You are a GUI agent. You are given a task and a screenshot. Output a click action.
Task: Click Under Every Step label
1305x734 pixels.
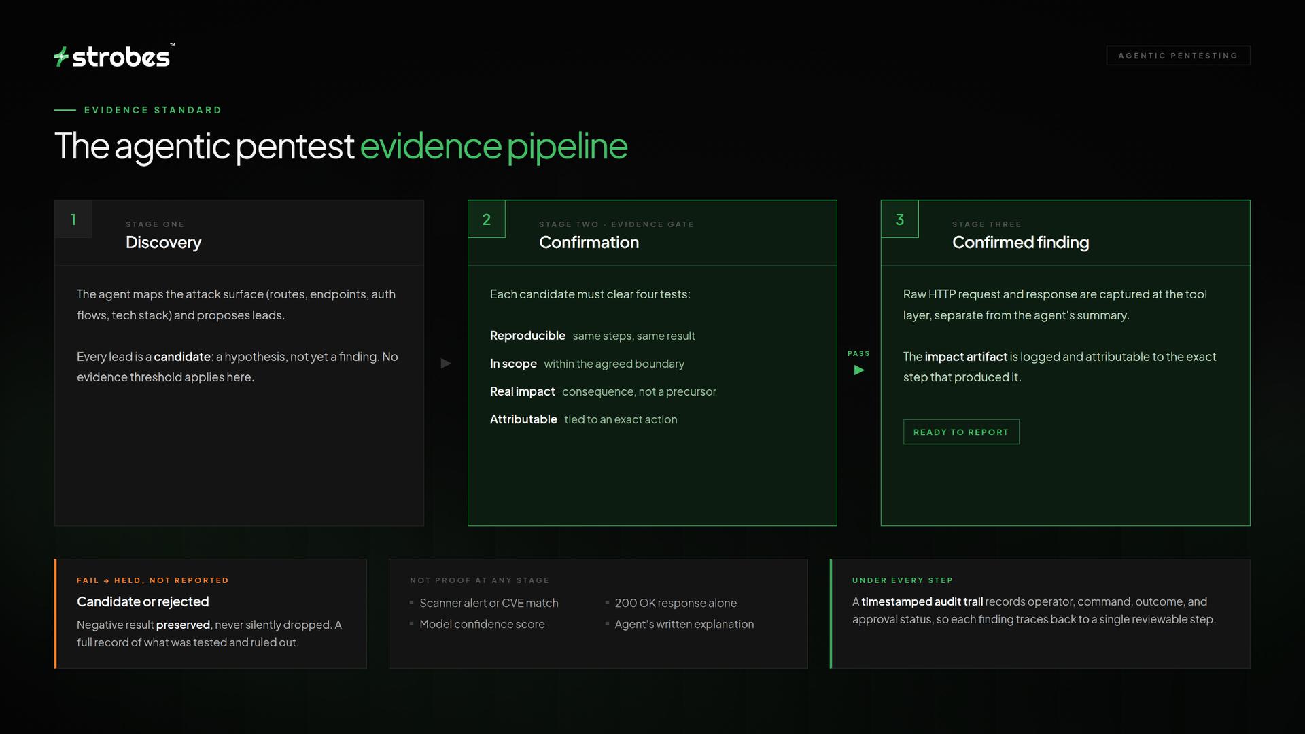click(903, 580)
